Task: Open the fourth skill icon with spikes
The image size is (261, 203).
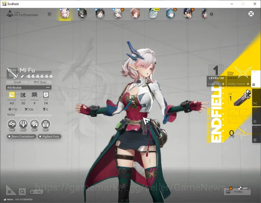Action: (x=46, y=124)
